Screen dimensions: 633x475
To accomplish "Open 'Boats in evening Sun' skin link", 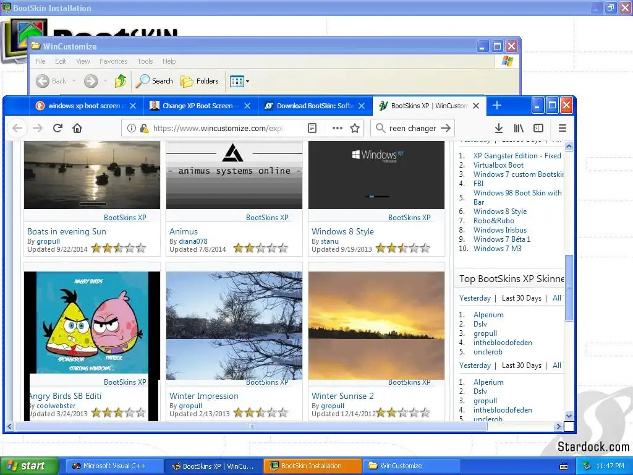I will [67, 231].
